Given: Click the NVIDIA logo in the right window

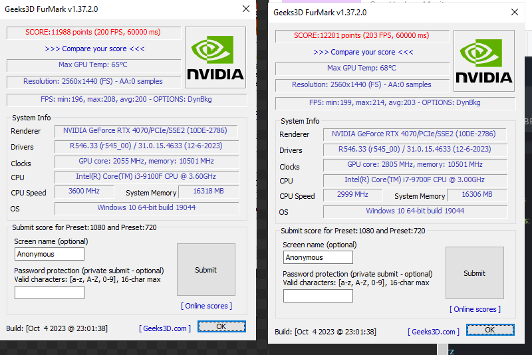Looking at the screenshot, I should (x=483, y=60).
